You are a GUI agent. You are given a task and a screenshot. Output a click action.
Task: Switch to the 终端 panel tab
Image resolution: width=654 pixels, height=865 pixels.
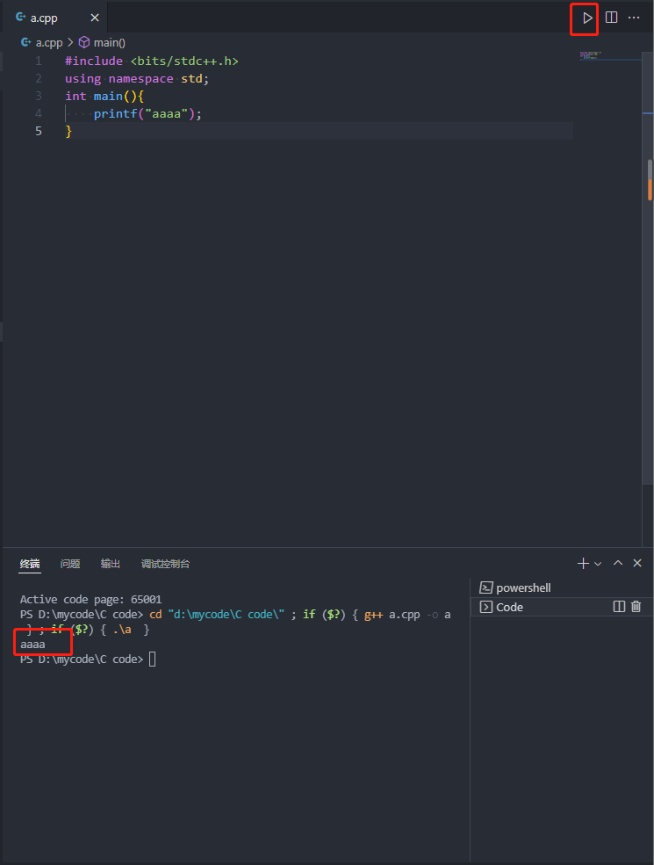30,564
